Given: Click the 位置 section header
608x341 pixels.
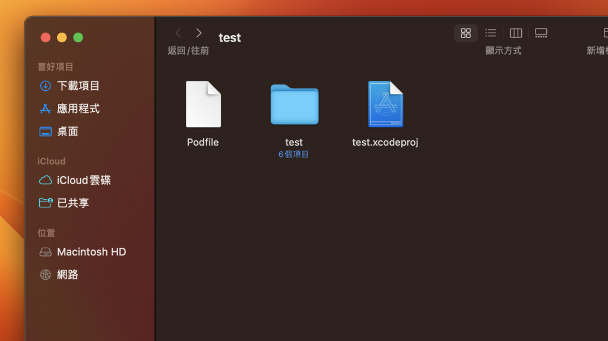Looking at the screenshot, I should coord(46,233).
